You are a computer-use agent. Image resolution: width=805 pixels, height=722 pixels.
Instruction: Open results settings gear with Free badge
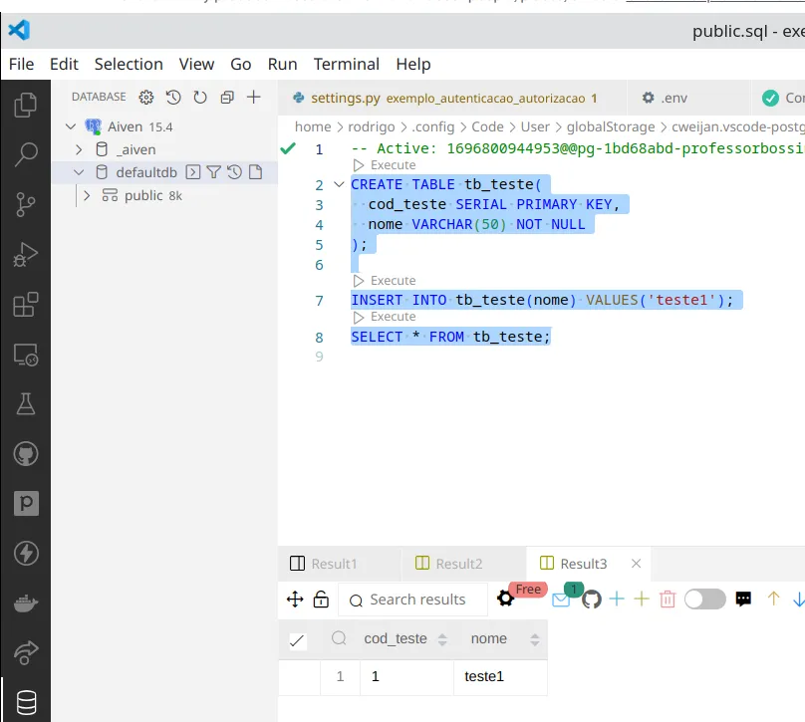tap(506, 599)
